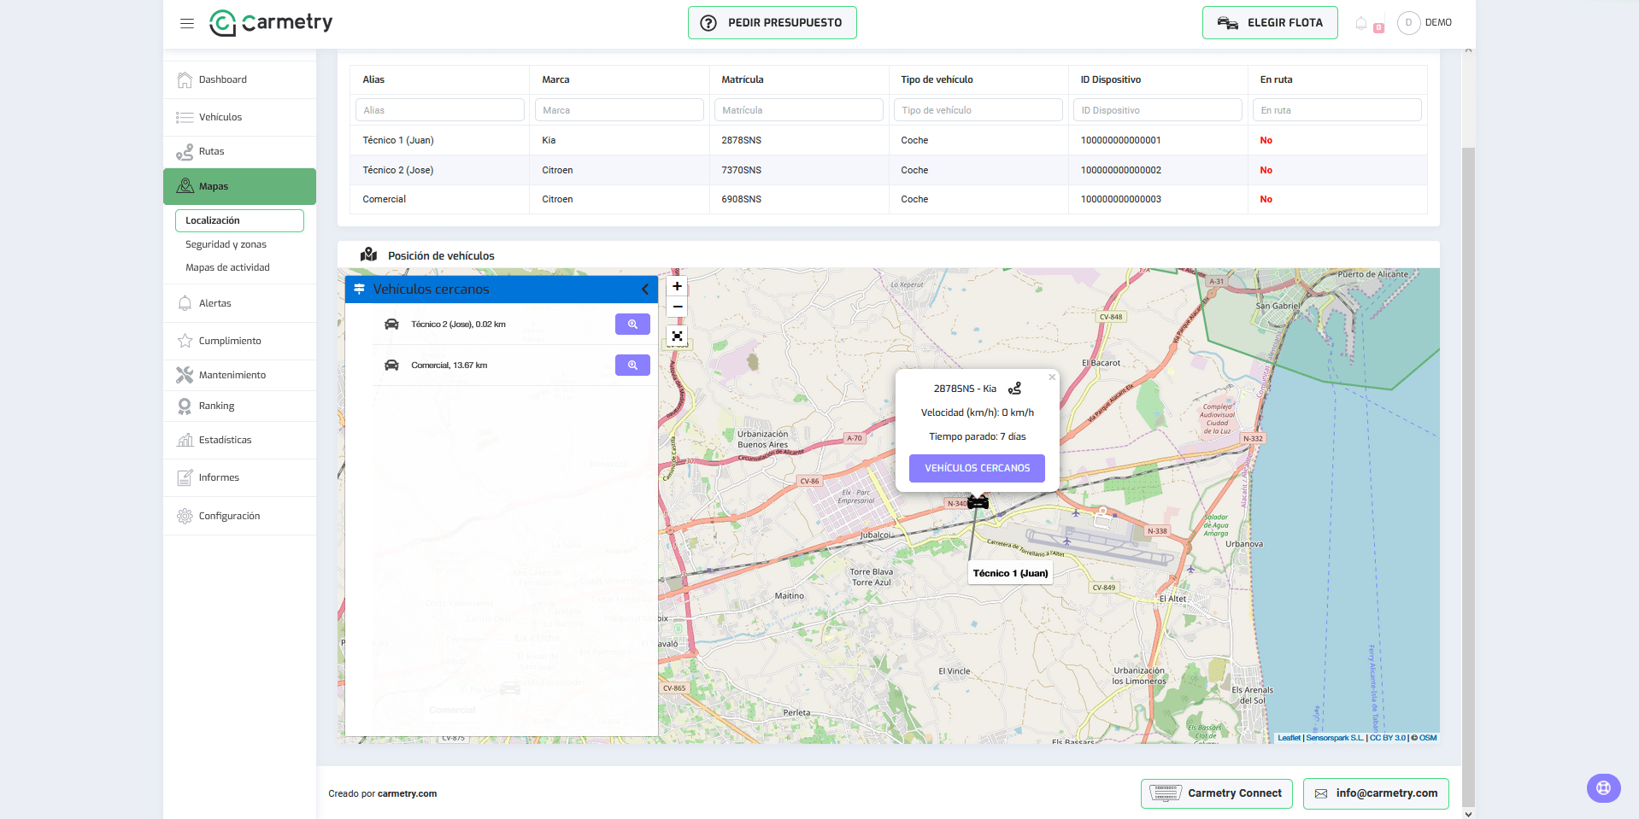Image resolution: width=1639 pixels, height=819 pixels.
Task: Locate Técnico 2 (Jose) with magnifier button
Action: 632,325
